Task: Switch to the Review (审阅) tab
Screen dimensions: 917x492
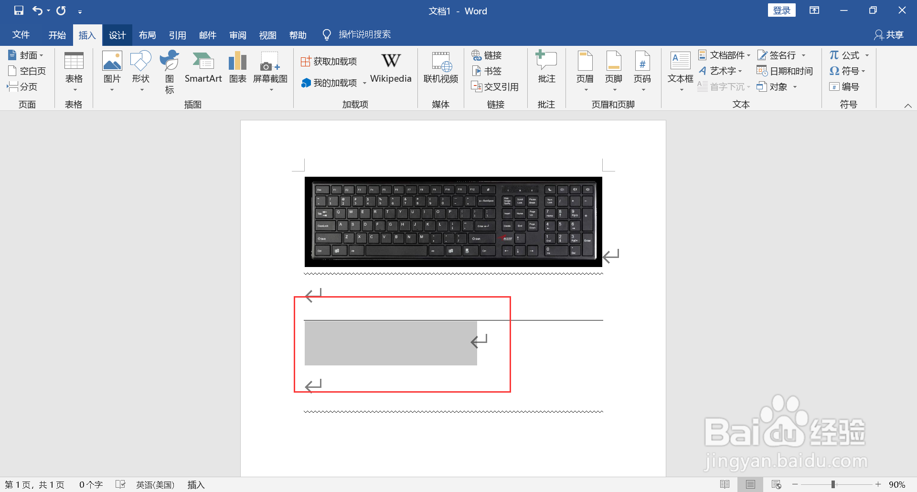Action: (237, 35)
